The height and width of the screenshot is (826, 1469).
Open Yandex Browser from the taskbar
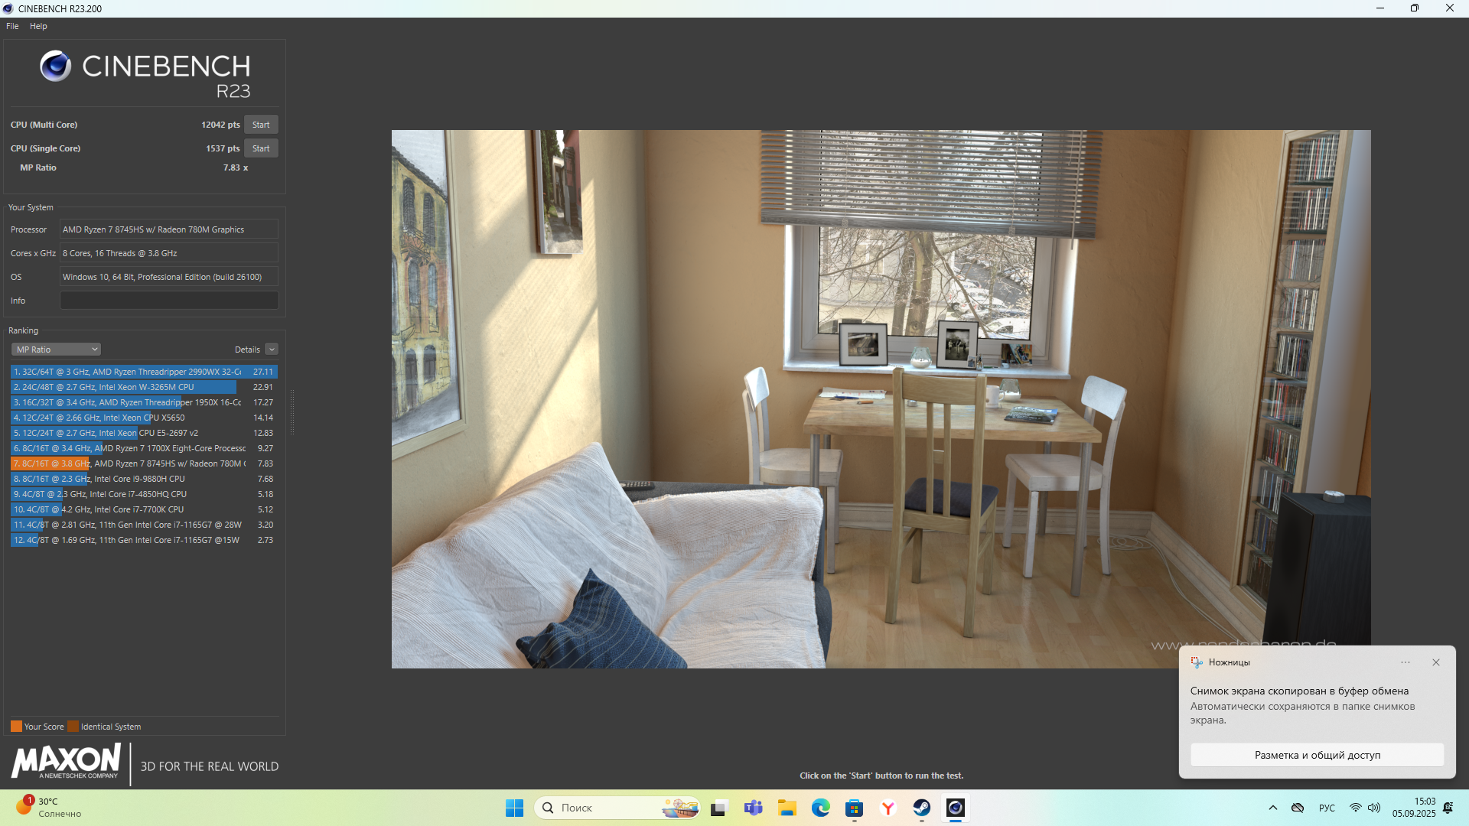click(x=888, y=808)
